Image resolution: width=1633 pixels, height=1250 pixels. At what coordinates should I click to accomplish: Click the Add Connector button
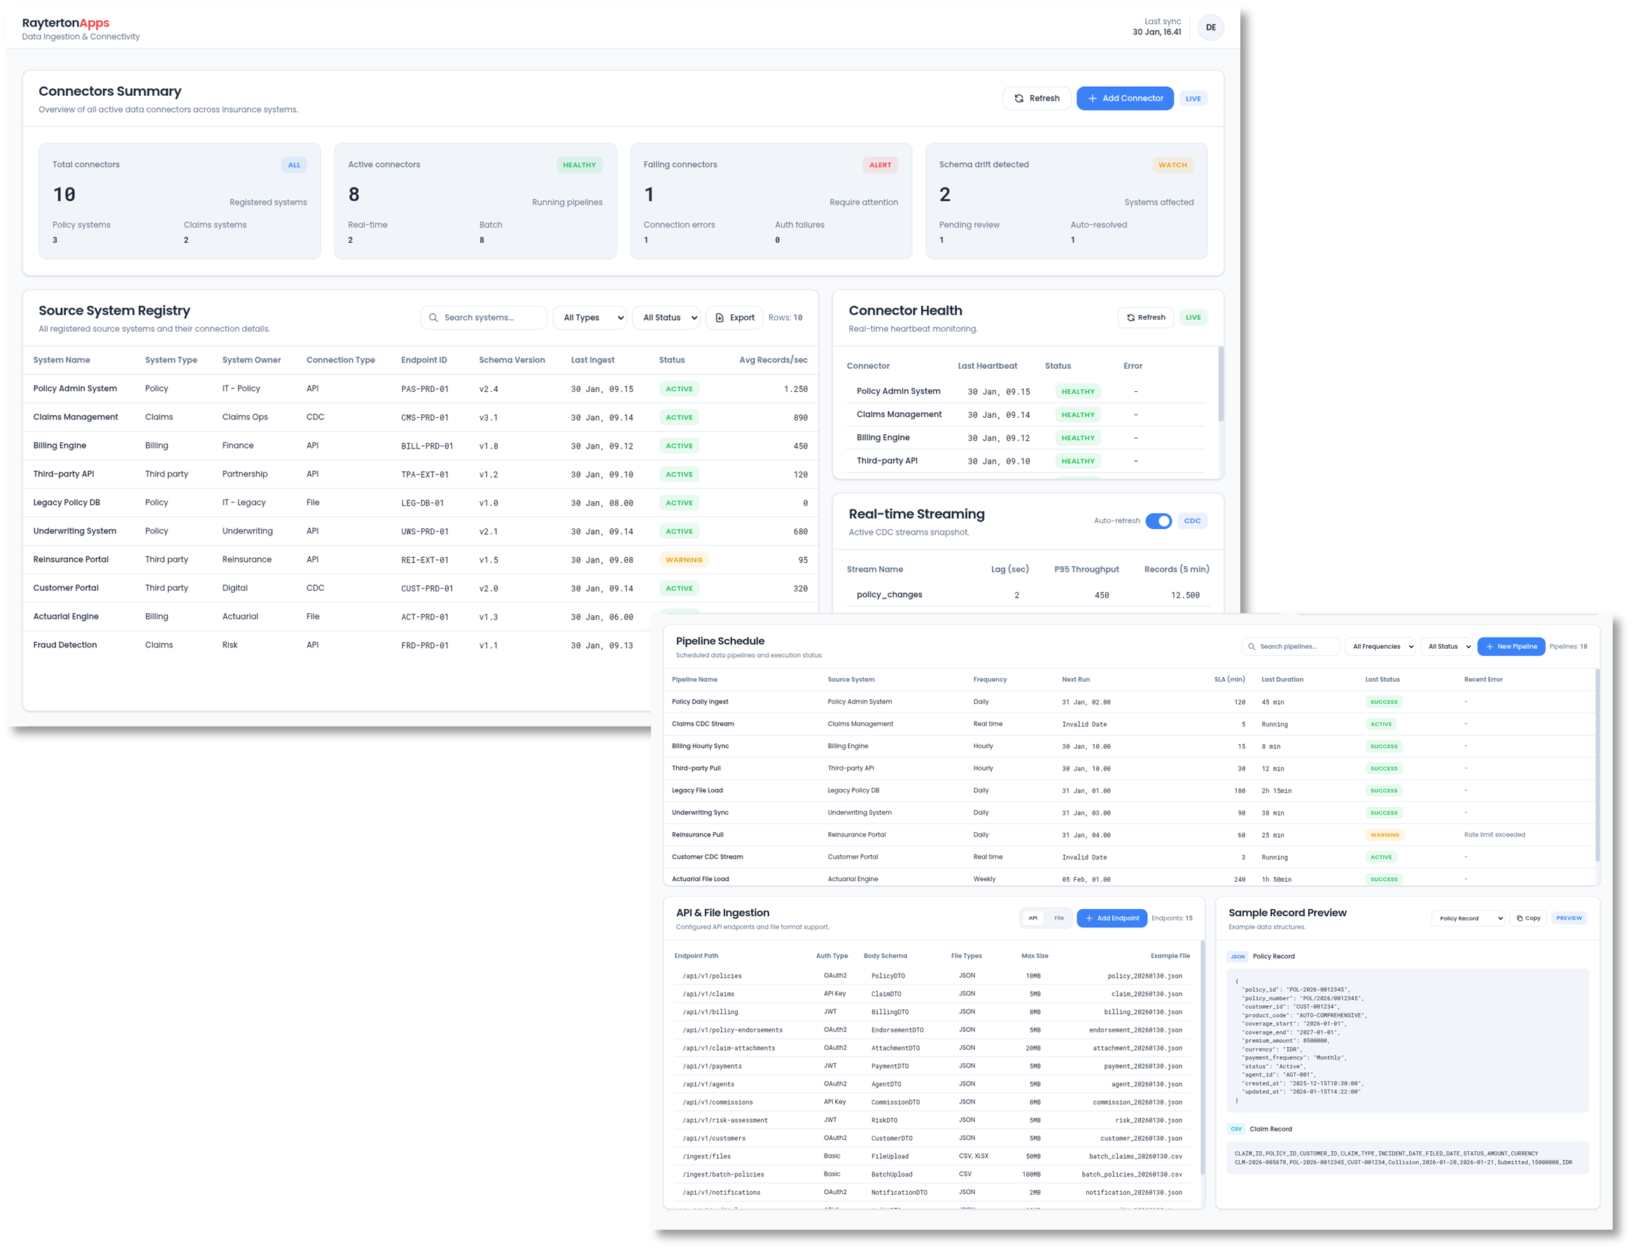pos(1125,97)
